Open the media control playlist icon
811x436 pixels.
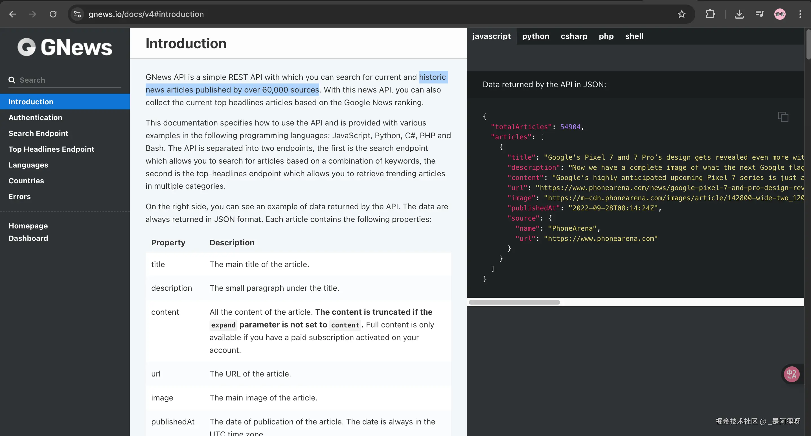tap(759, 14)
